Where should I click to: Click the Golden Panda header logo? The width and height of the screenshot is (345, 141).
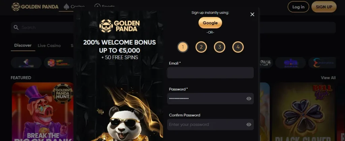35,7
